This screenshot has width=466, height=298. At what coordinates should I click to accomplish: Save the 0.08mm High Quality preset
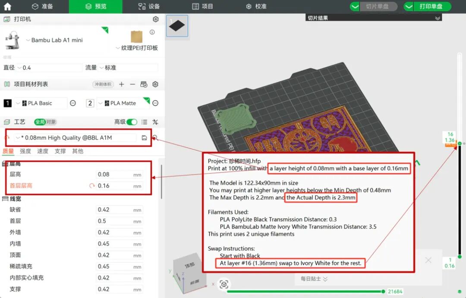click(144, 137)
